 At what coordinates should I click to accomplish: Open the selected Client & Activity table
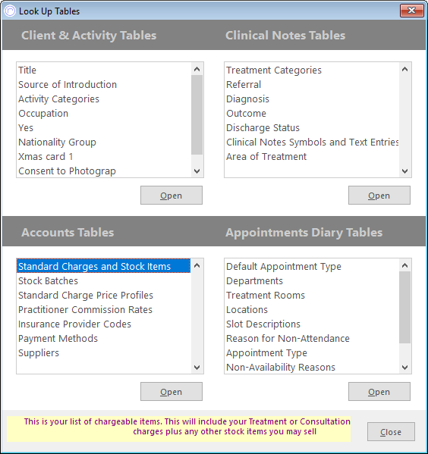tap(172, 196)
